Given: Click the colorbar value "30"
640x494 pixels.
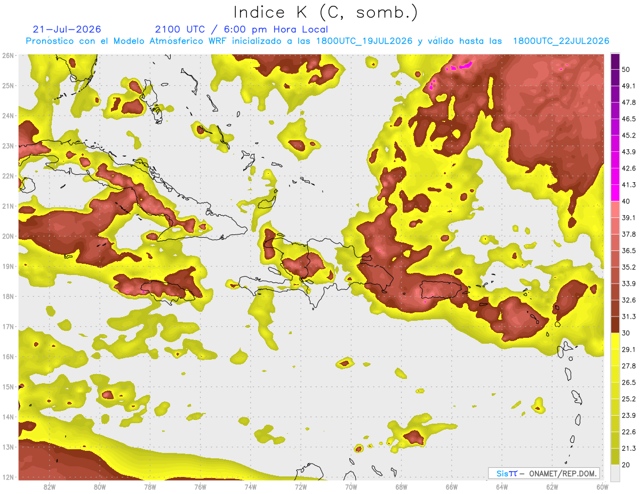Looking at the screenshot, I should tap(627, 333).
